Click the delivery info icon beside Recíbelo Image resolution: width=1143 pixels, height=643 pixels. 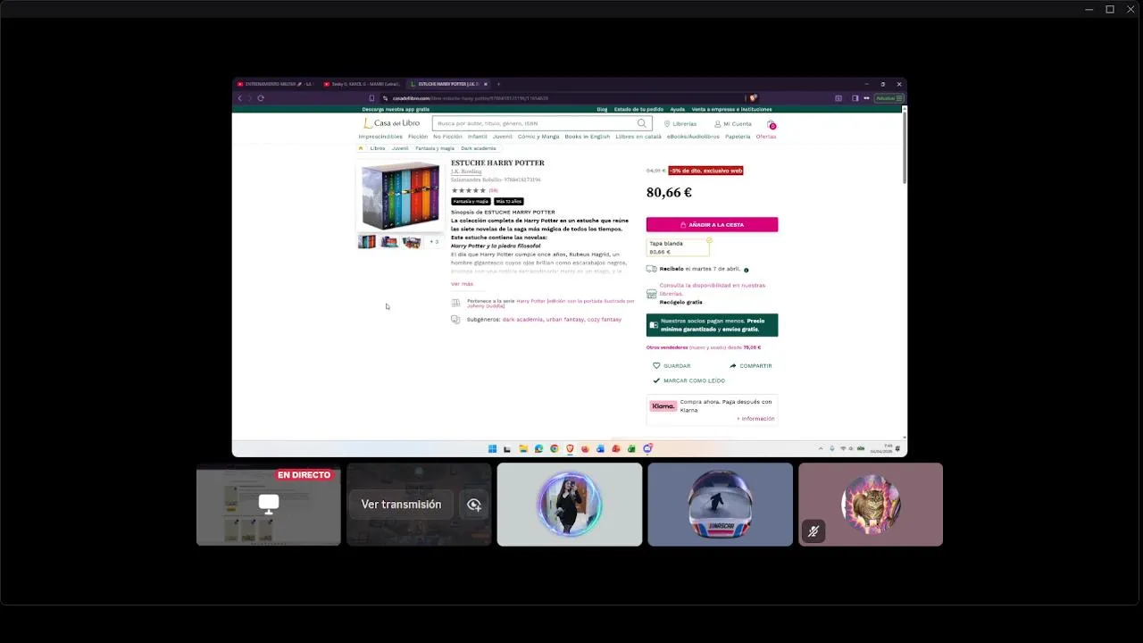pos(746,270)
